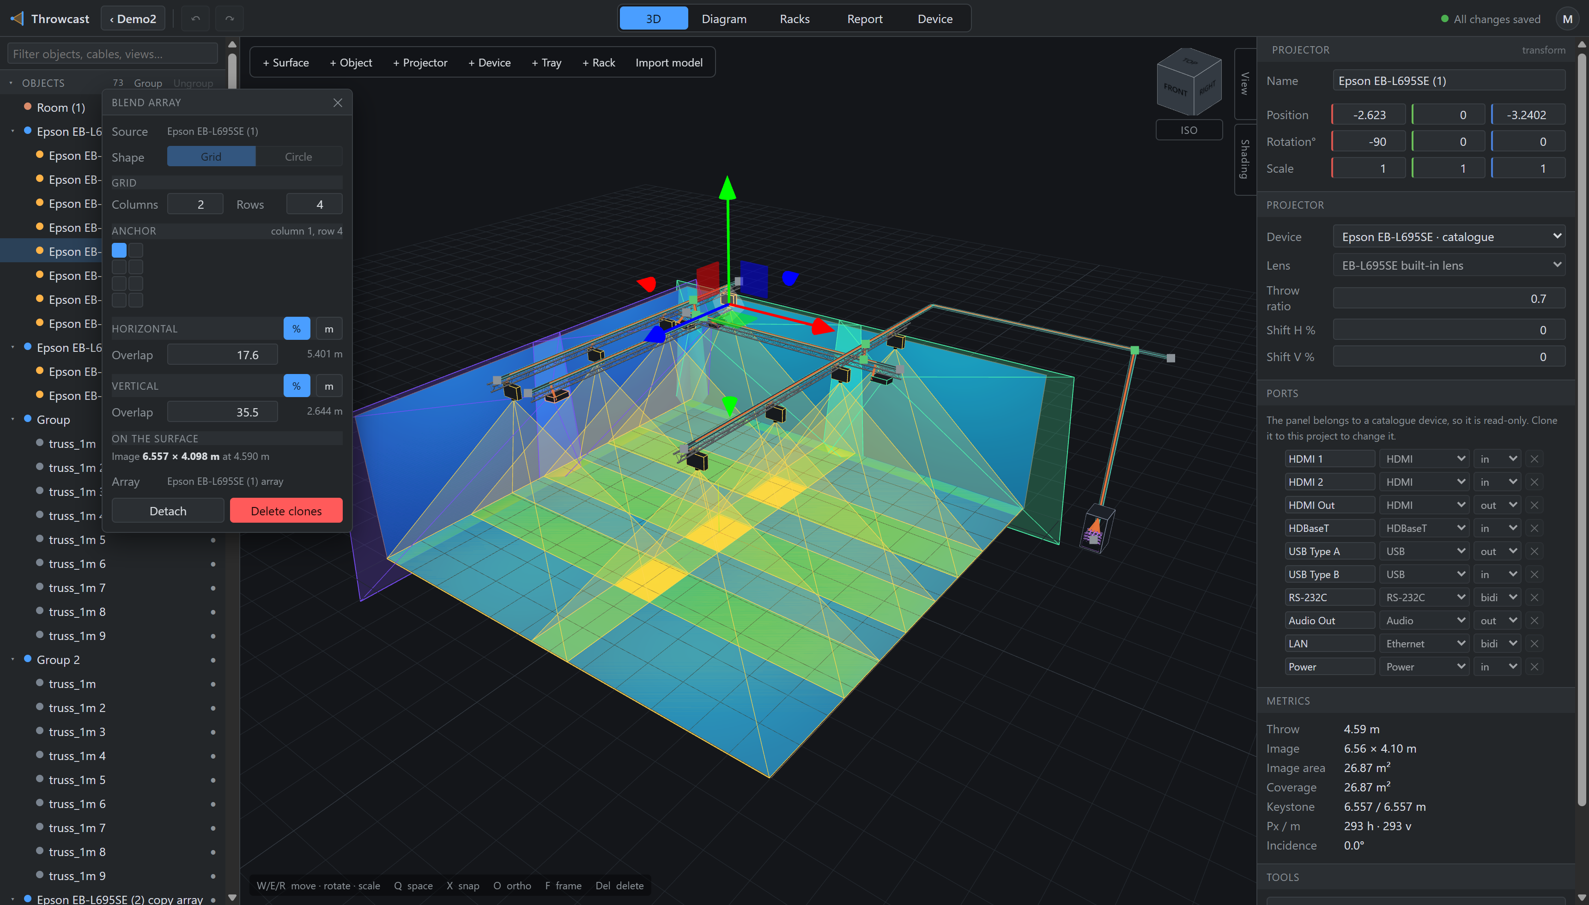Image resolution: width=1589 pixels, height=905 pixels.
Task: Remove the LAN port
Action: (1534, 643)
